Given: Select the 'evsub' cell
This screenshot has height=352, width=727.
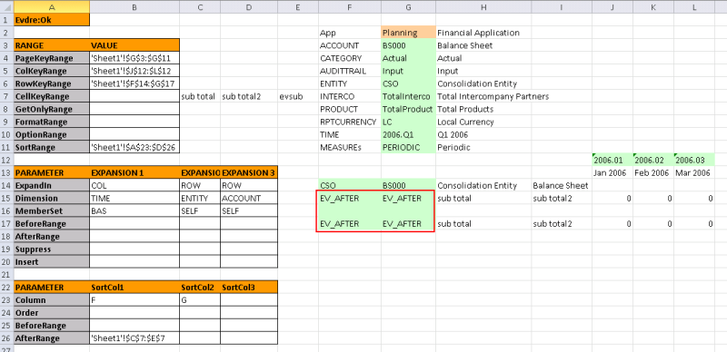Looking at the screenshot, I should (x=298, y=96).
